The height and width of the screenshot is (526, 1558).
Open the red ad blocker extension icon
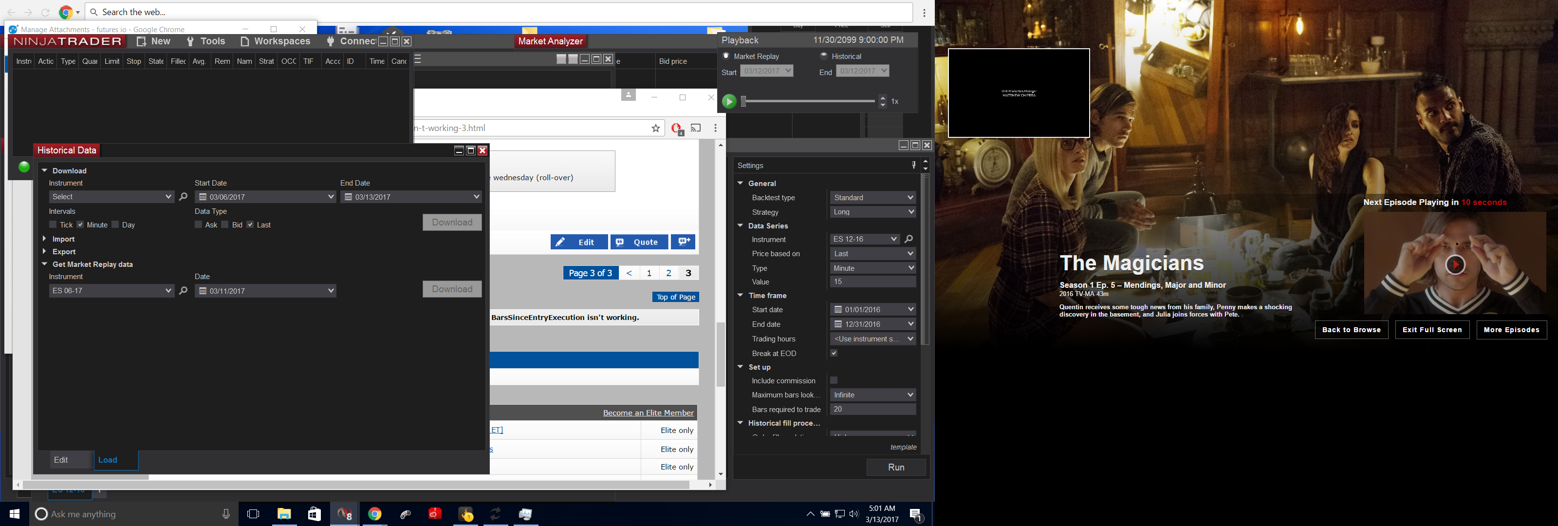coord(677,128)
